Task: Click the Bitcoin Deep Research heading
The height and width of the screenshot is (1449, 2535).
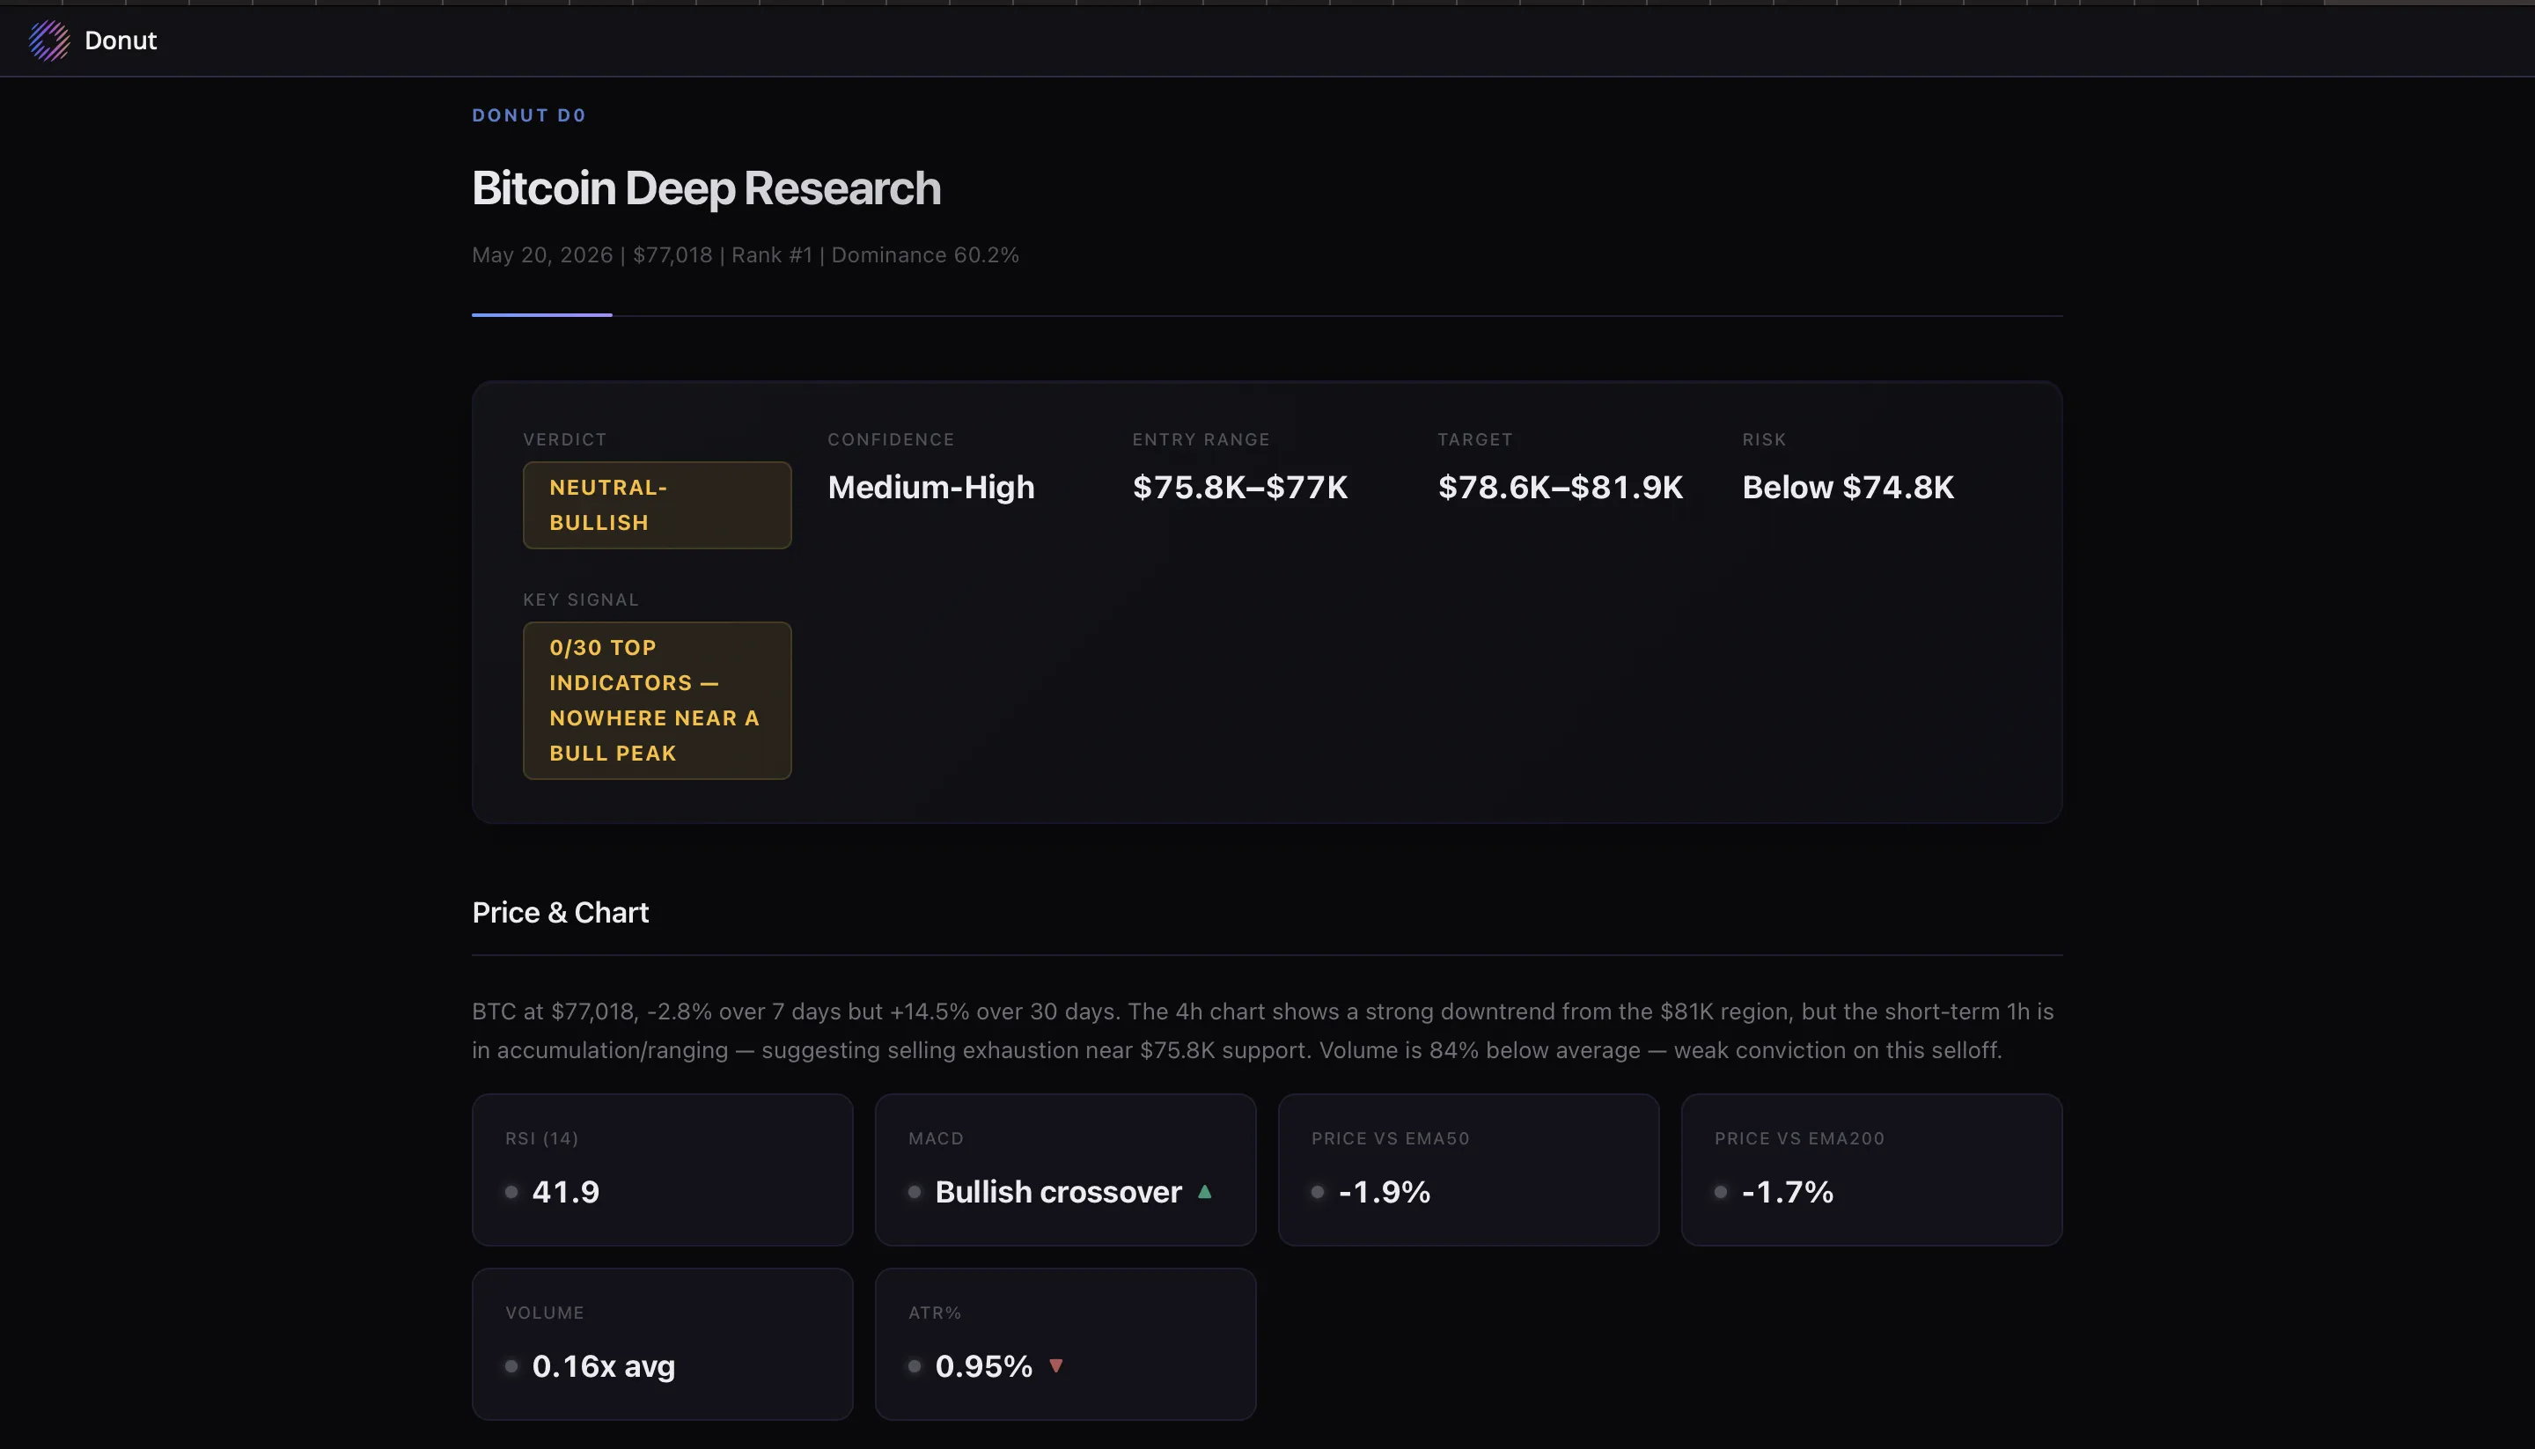Action: pos(707,188)
